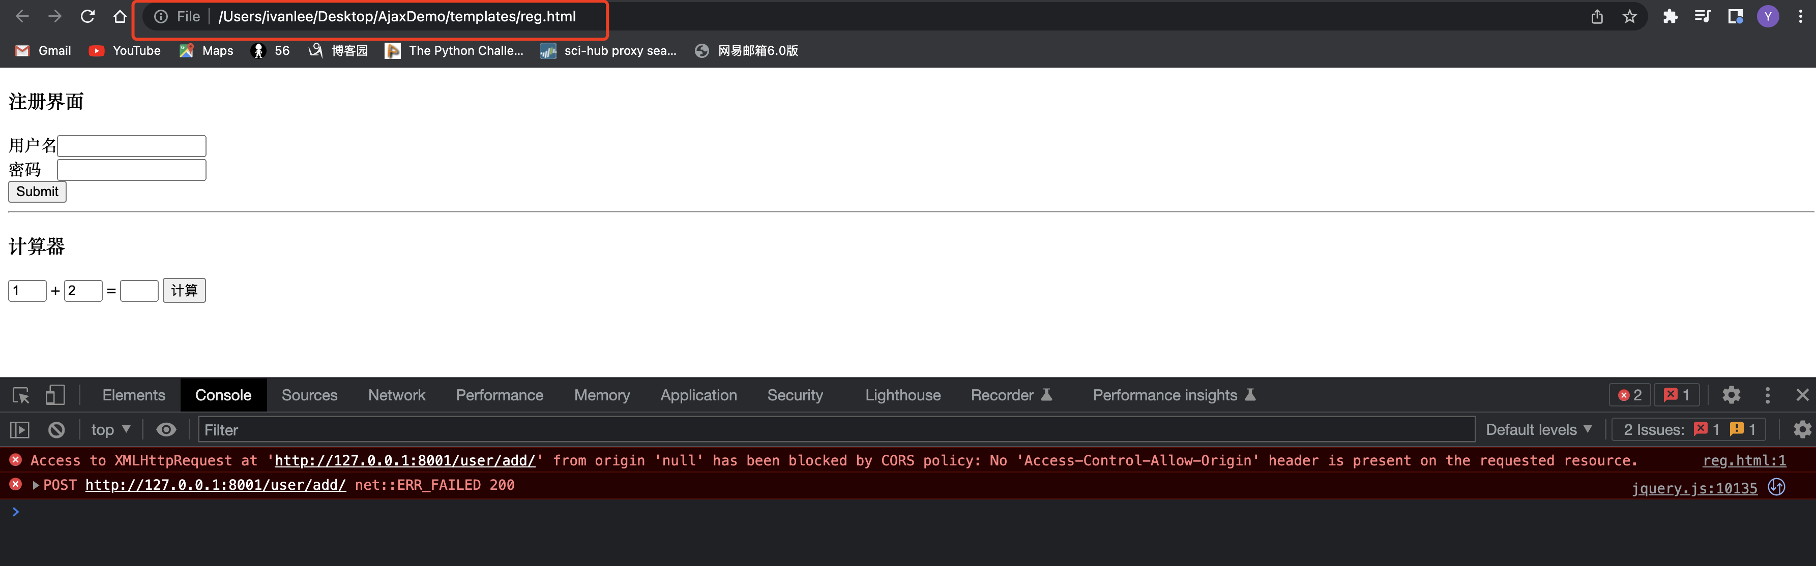This screenshot has width=1816, height=566.
Task: Clear the console with the ban icon
Action: click(x=56, y=429)
